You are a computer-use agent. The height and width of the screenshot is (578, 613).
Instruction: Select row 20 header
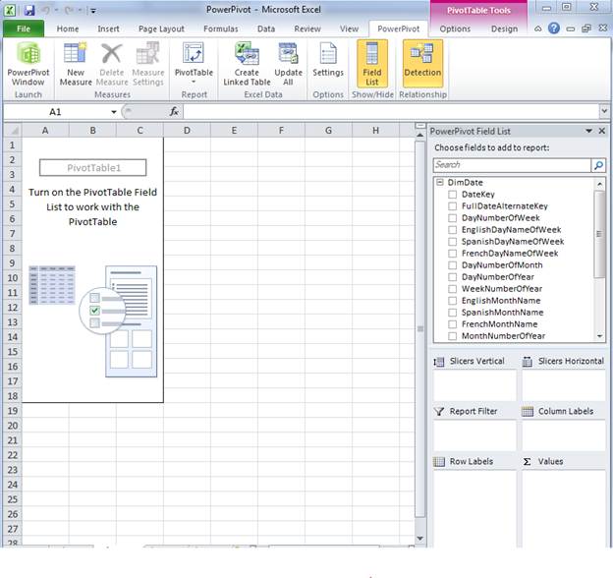click(x=13, y=426)
